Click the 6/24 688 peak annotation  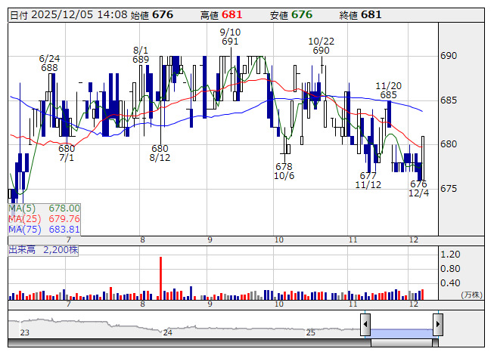click(49, 63)
